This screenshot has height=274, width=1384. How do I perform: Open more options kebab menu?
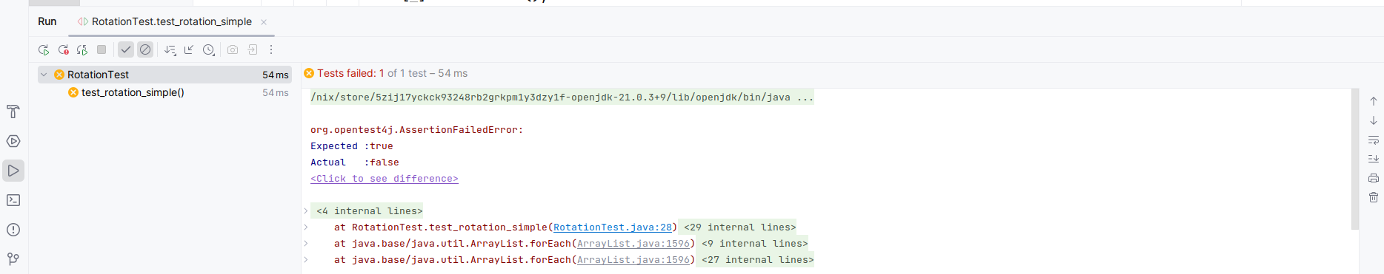click(271, 49)
